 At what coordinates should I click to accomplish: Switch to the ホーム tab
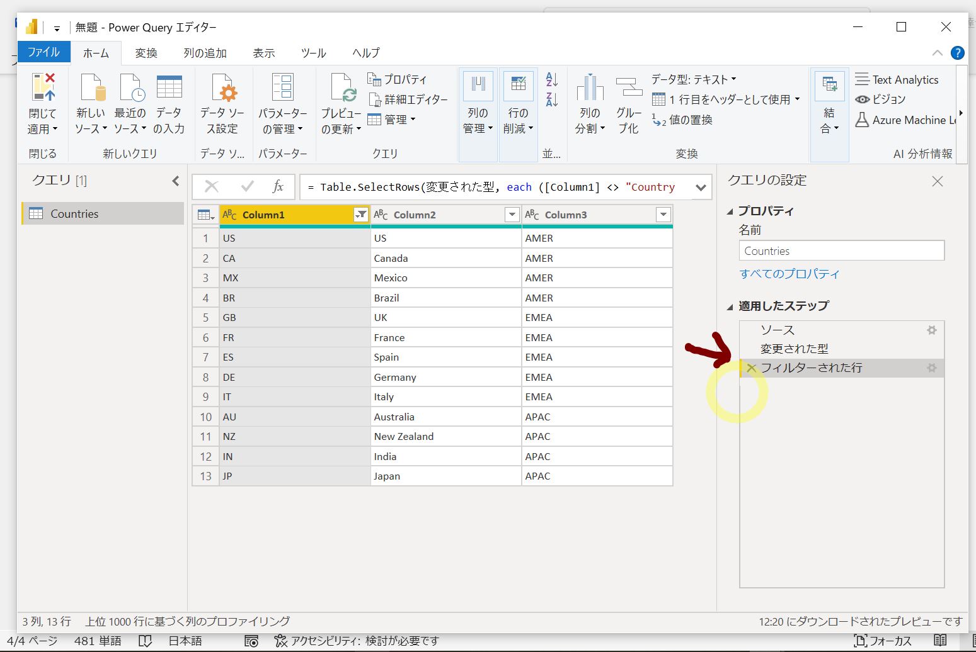click(x=96, y=53)
